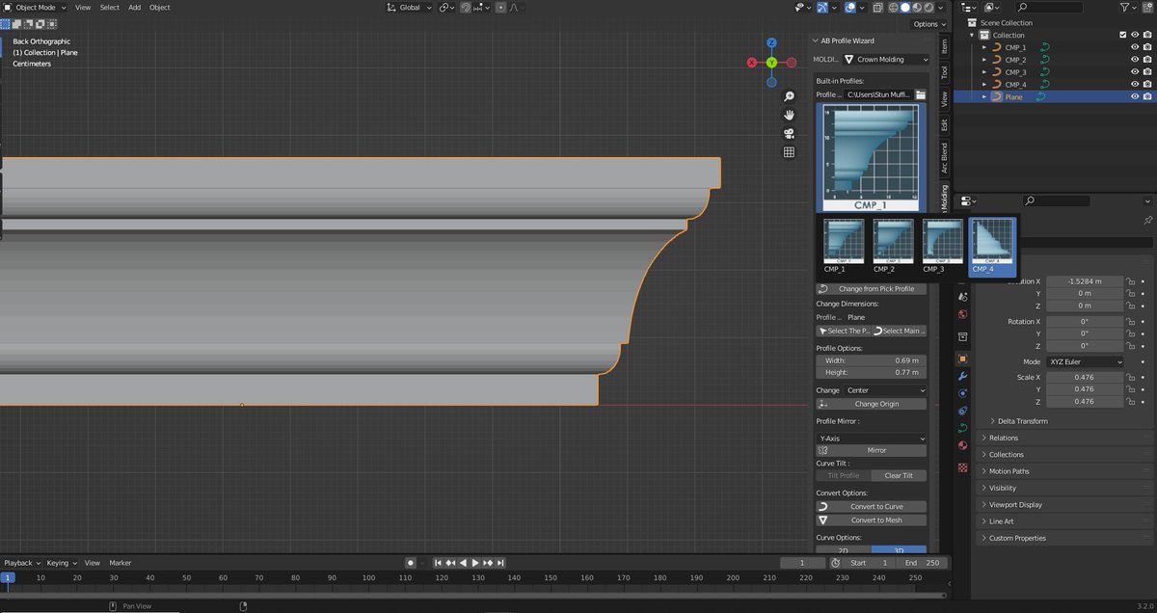Hide CMP_1 in viewport with eye icon
This screenshot has width=1157, height=613.
pyautogui.click(x=1135, y=47)
